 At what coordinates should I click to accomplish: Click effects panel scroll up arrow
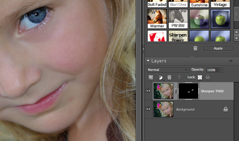pos(237,32)
